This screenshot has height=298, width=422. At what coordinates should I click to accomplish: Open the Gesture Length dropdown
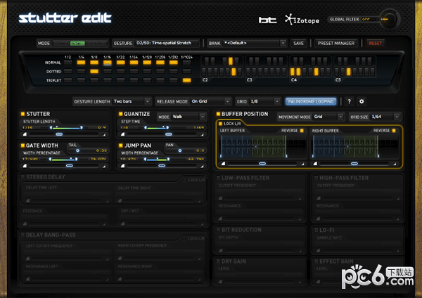[x=132, y=101]
